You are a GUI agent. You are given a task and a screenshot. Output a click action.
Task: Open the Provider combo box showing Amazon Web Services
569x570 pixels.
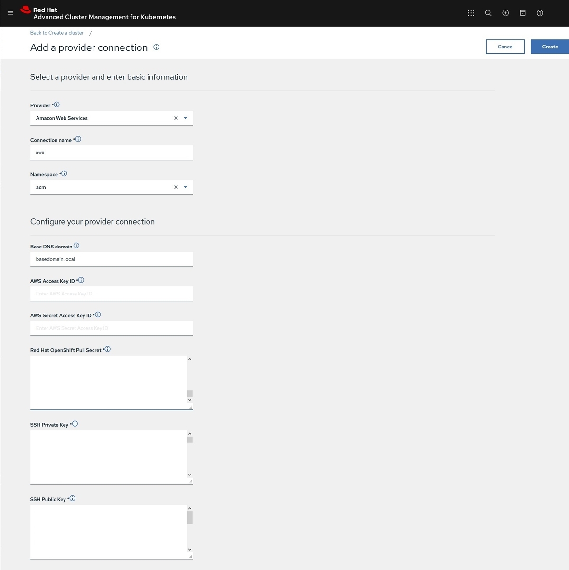112,118
